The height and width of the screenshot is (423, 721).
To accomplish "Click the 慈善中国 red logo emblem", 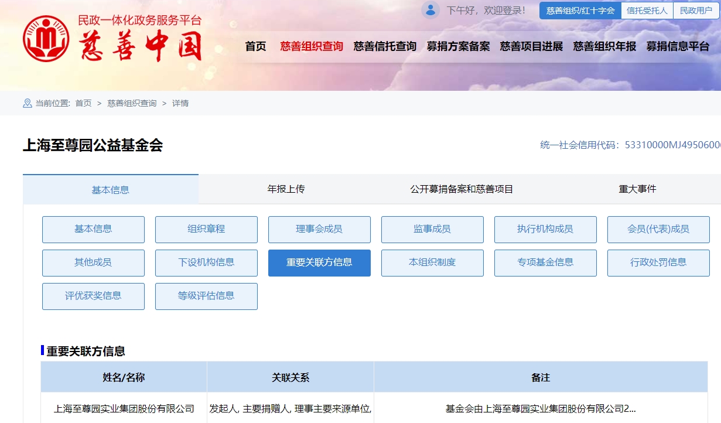I will [x=46, y=39].
